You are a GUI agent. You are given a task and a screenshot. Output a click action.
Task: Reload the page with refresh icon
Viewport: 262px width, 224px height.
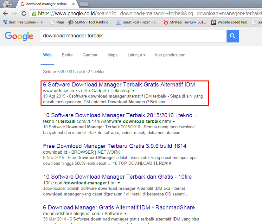pos(24,13)
